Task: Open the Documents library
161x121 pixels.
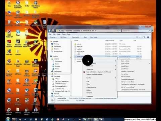Action: coord(58,61)
